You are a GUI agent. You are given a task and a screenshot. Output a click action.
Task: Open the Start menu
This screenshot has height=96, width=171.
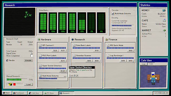[x=7, y=93]
